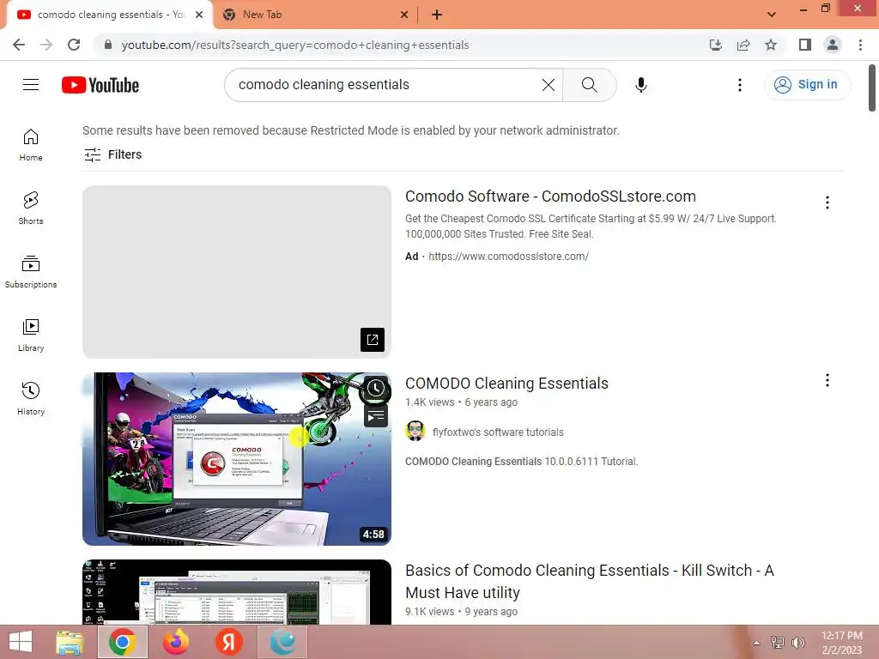Open Comodo Software - ComodoSSLstore.com title
Image resolution: width=879 pixels, height=659 pixels.
click(550, 196)
